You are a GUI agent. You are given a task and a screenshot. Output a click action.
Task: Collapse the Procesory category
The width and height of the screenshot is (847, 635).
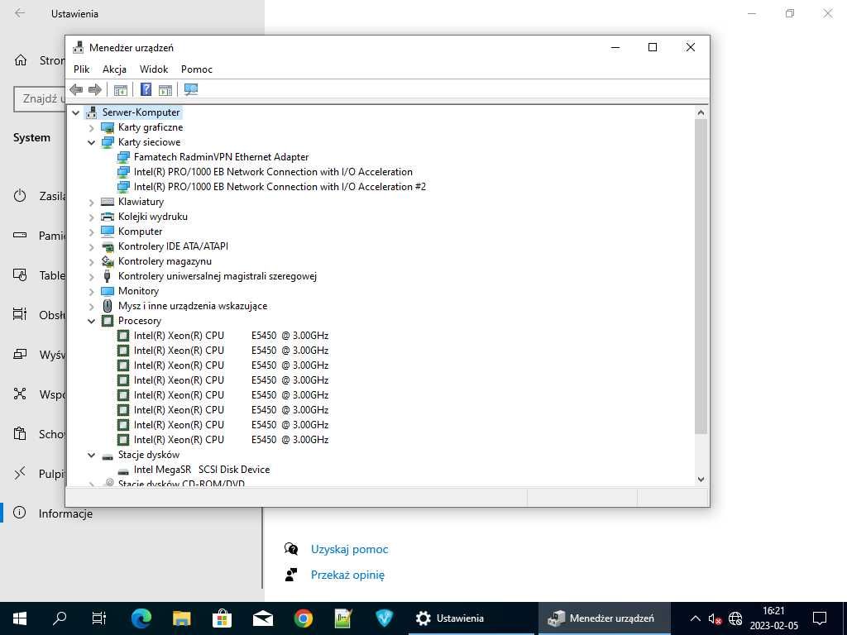[x=91, y=322]
